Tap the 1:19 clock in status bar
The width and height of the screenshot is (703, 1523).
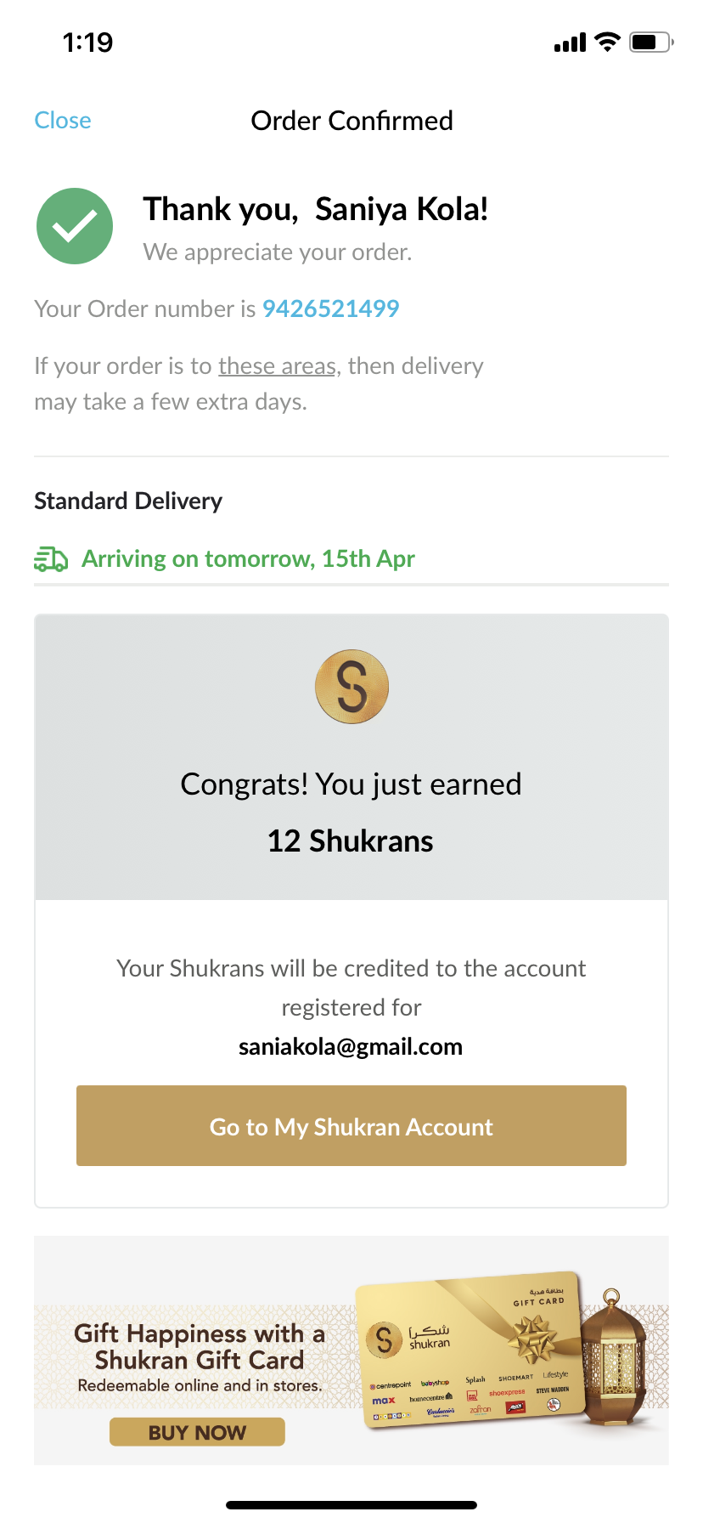click(87, 42)
